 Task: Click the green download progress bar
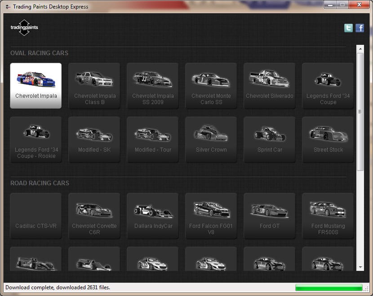tap(329, 287)
